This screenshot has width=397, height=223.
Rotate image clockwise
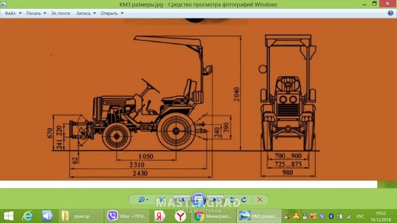pos(244,199)
